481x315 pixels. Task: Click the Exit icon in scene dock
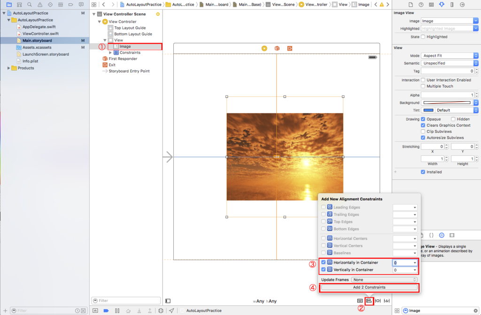tap(289, 48)
